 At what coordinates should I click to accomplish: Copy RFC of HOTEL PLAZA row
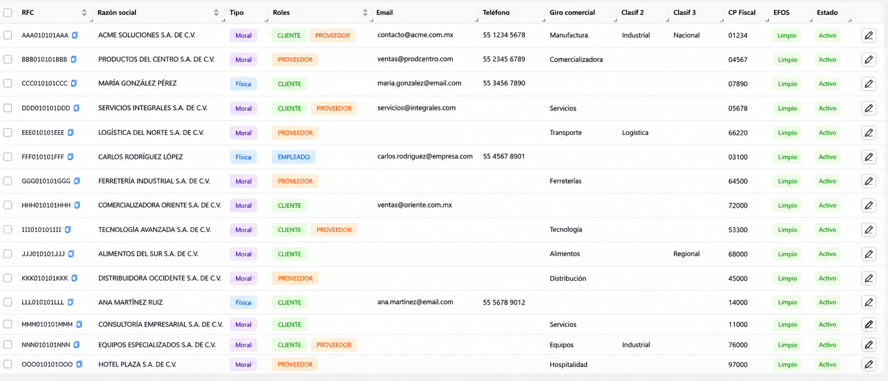click(x=79, y=365)
